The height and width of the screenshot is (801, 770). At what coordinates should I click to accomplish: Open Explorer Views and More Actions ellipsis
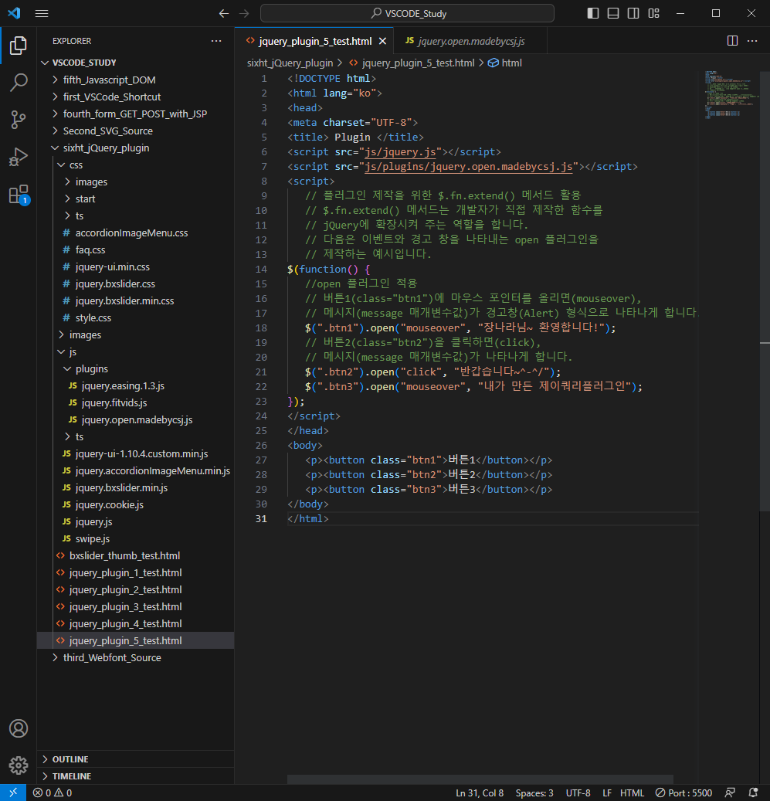[216, 41]
